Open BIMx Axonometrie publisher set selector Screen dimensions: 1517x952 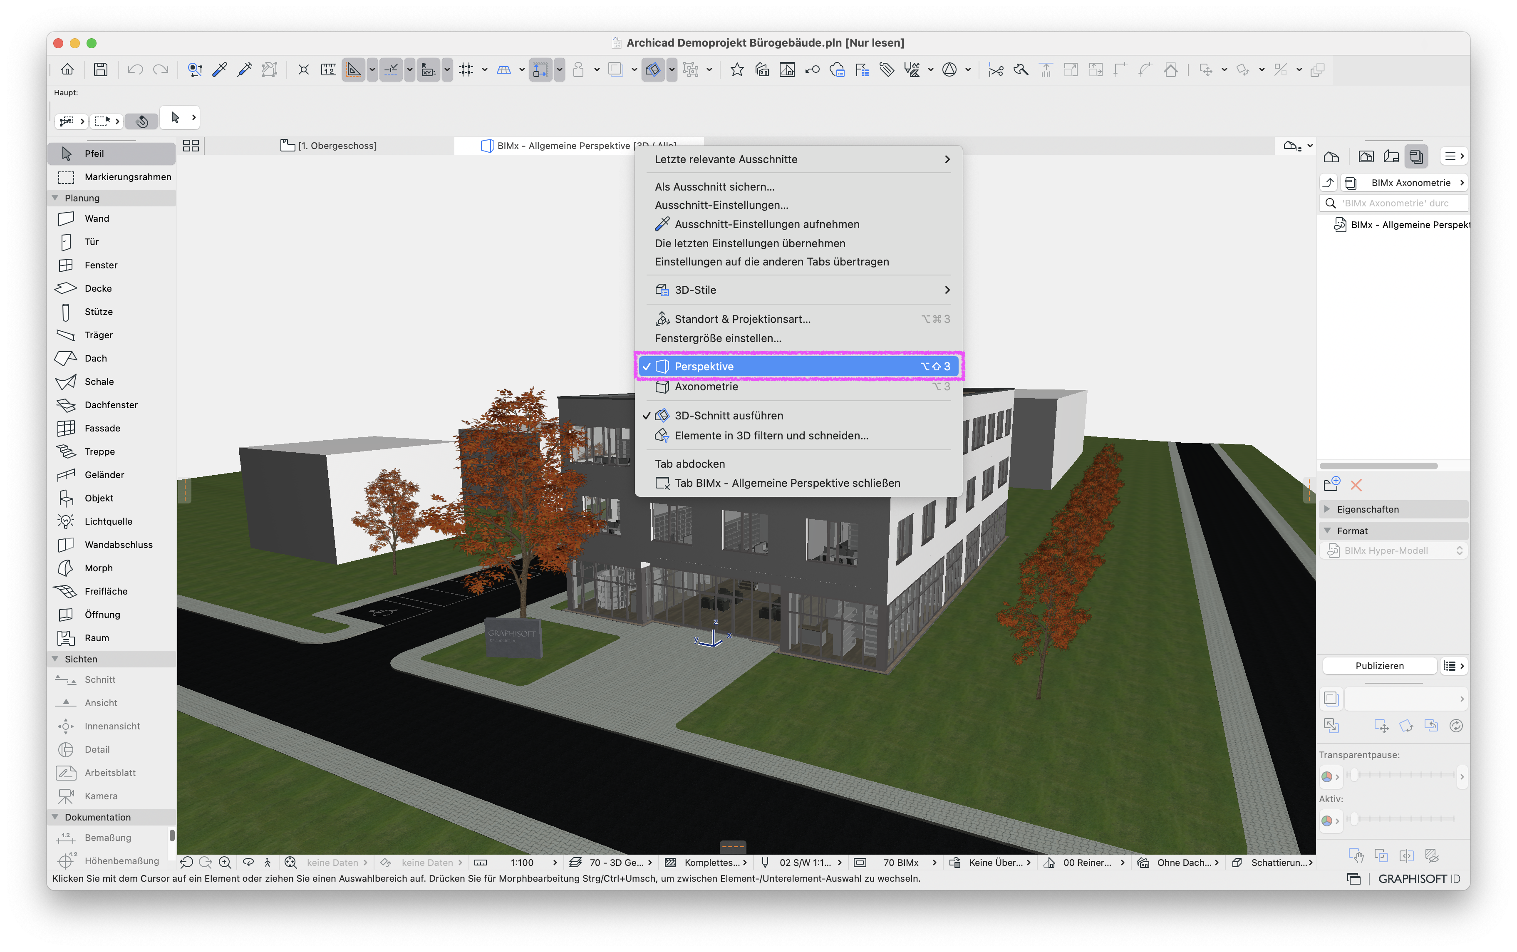1404,183
